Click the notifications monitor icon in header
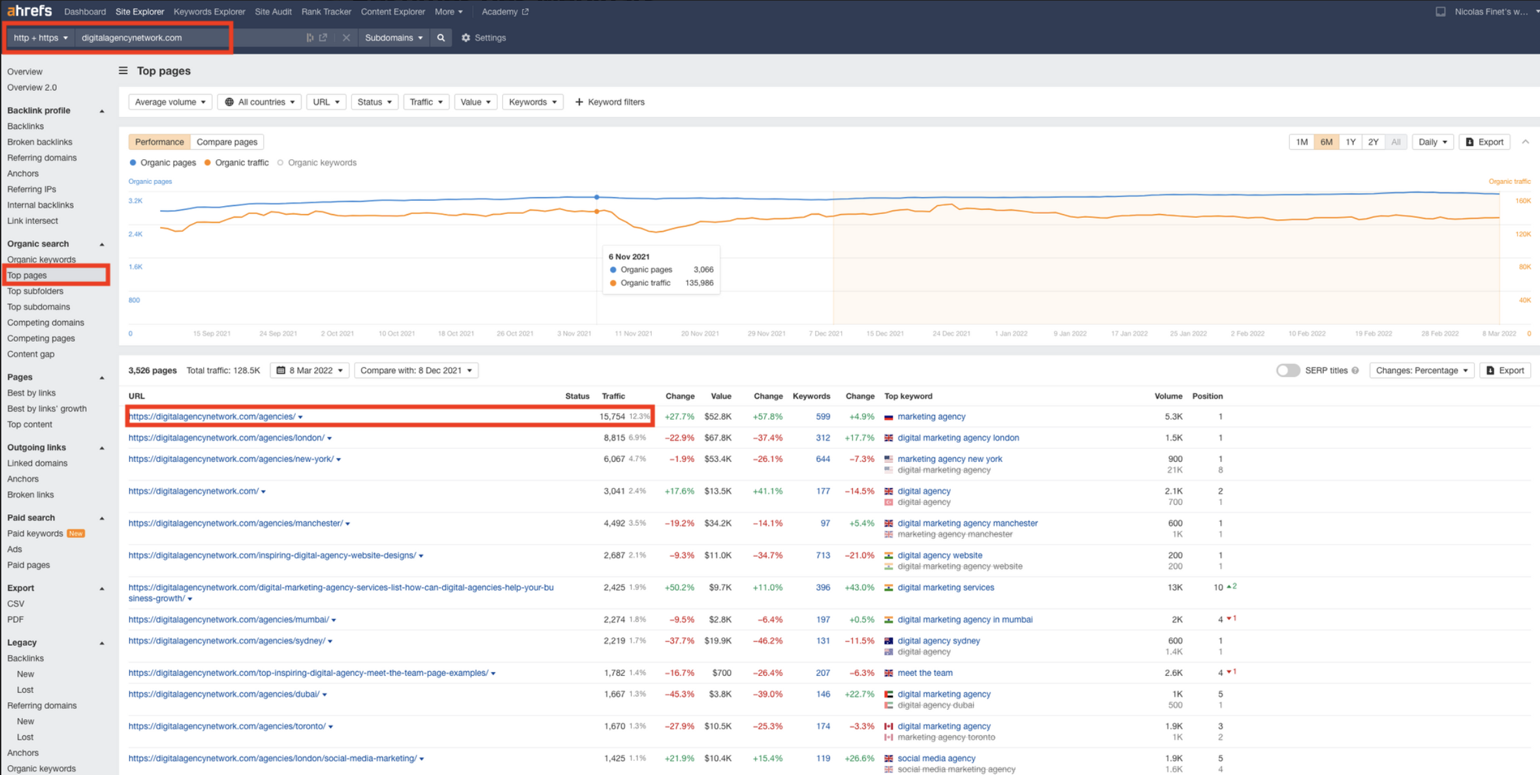The height and width of the screenshot is (775, 1540). click(1440, 12)
